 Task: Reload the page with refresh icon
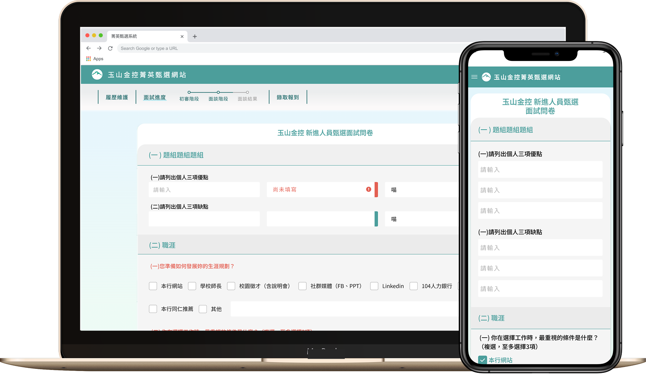pos(110,48)
